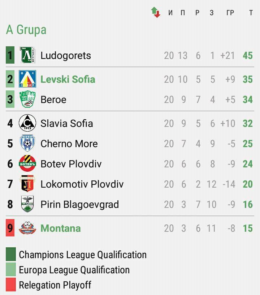Select the A Grupa league heading

coord(26,30)
